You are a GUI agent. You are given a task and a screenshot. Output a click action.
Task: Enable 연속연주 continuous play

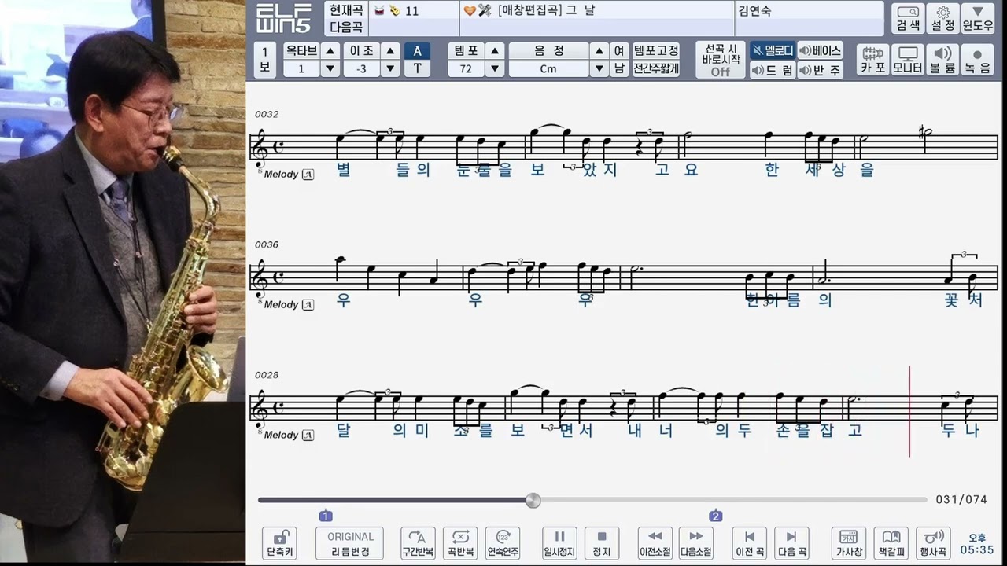click(x=503, y=543)
